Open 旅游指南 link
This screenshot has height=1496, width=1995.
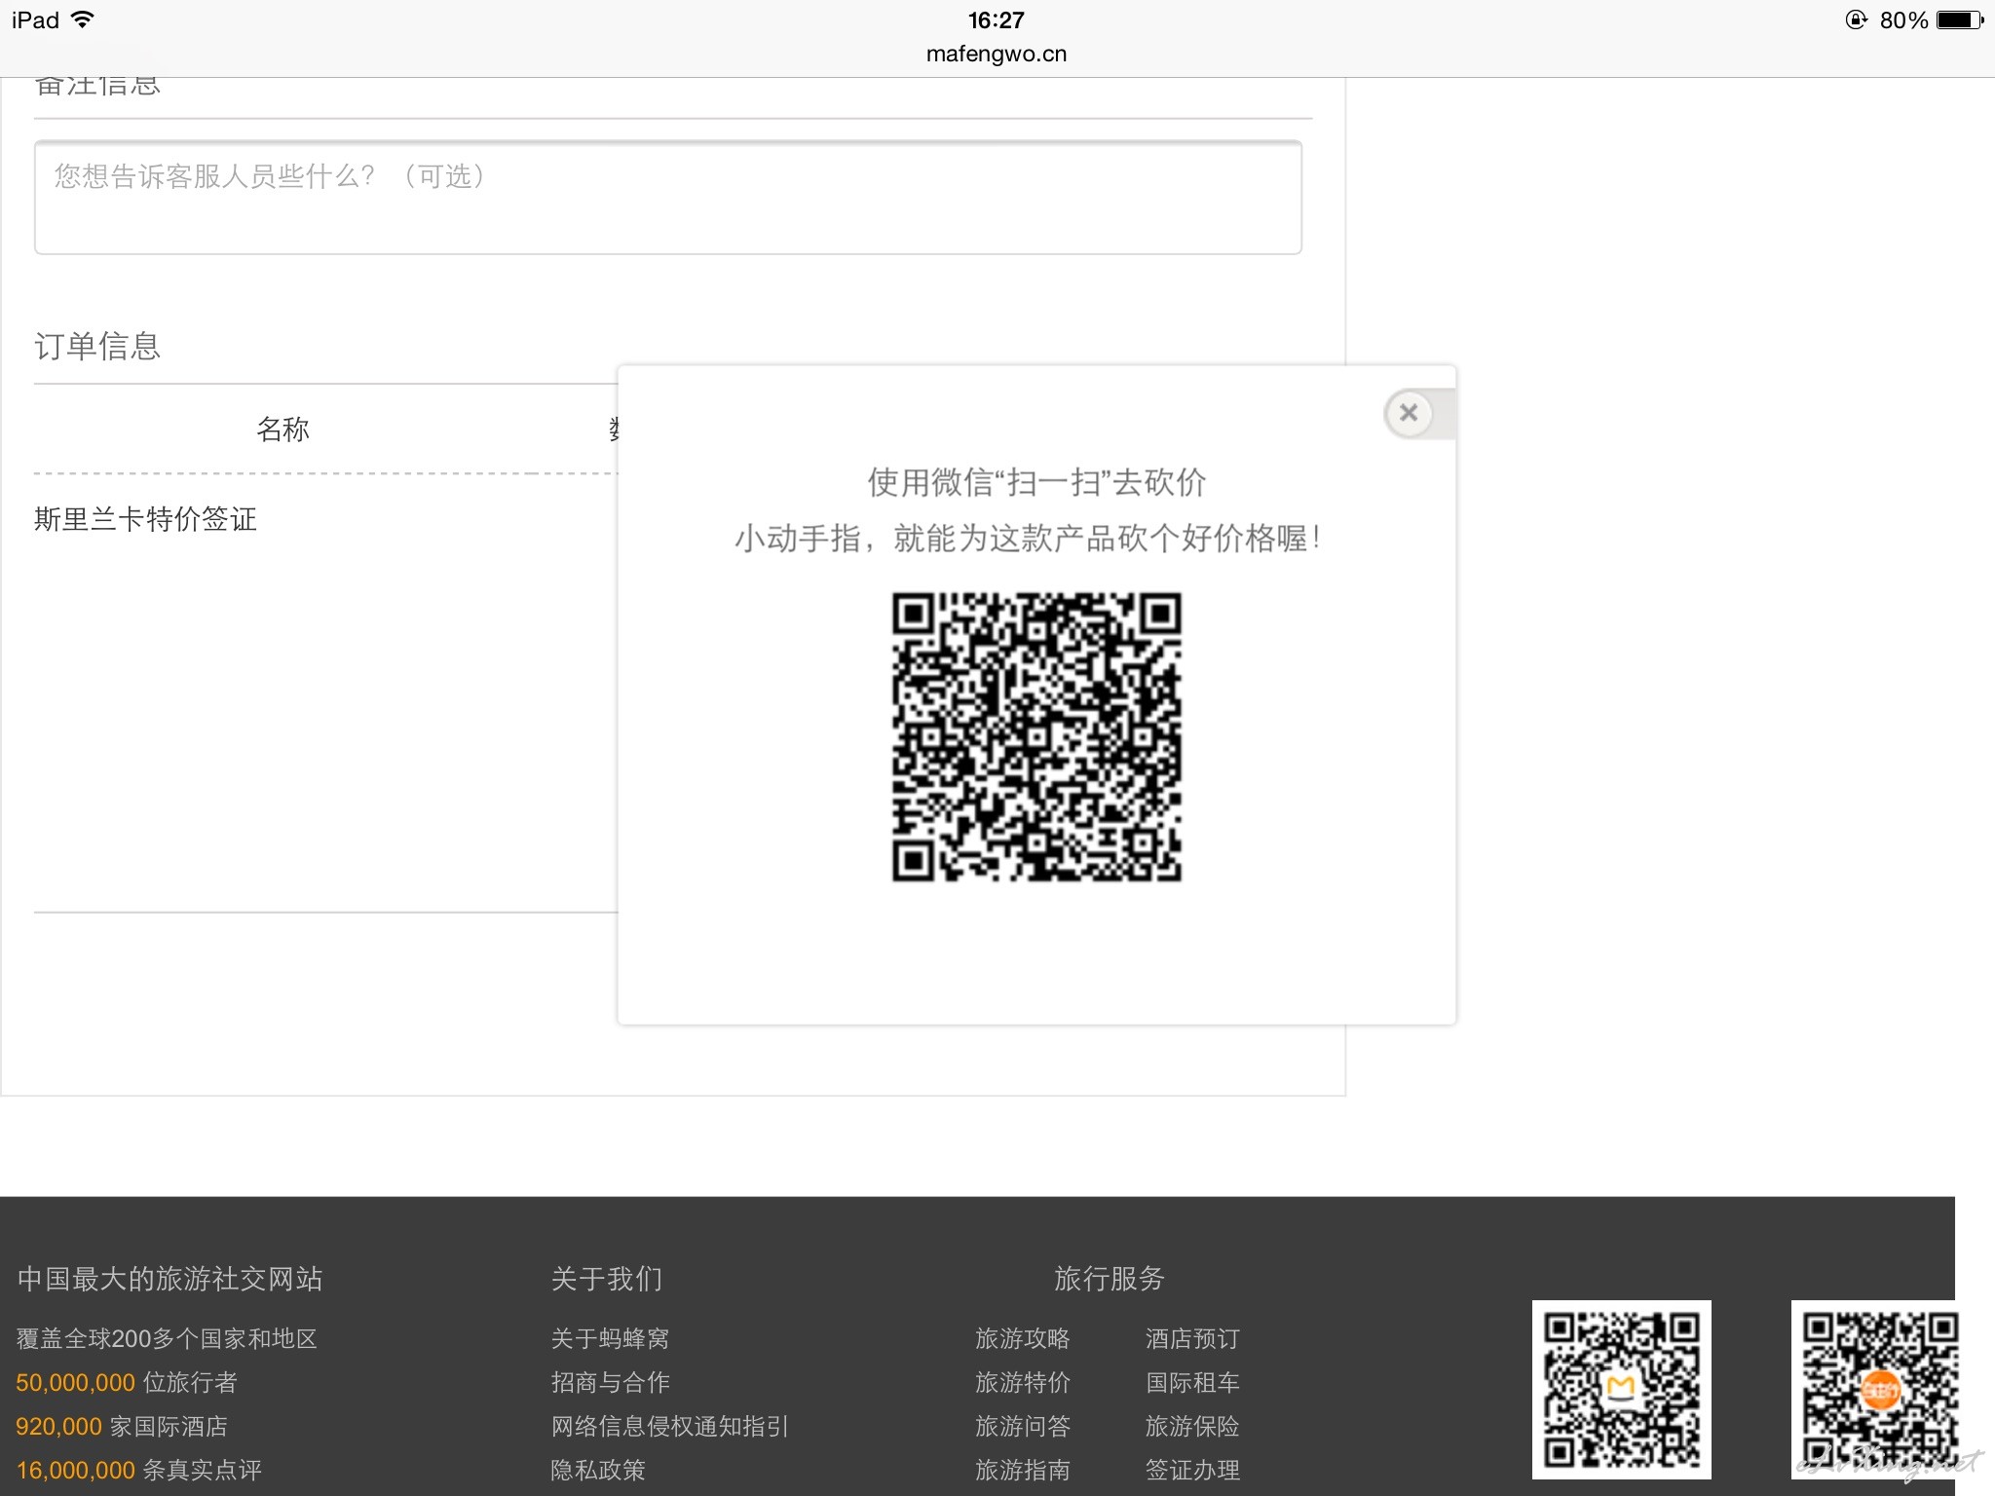[1023, 1470]
